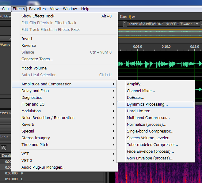
Task: Open the Hard Limiter effect
Action: pyautogui.click(x=155, y=111)
